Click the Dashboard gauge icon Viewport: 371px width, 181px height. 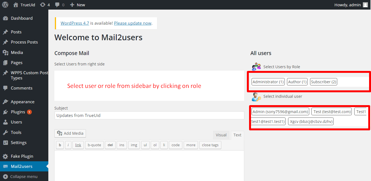[x=5, y=18]
